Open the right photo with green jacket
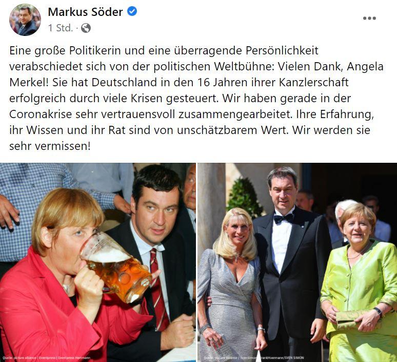 coord(297,262)
